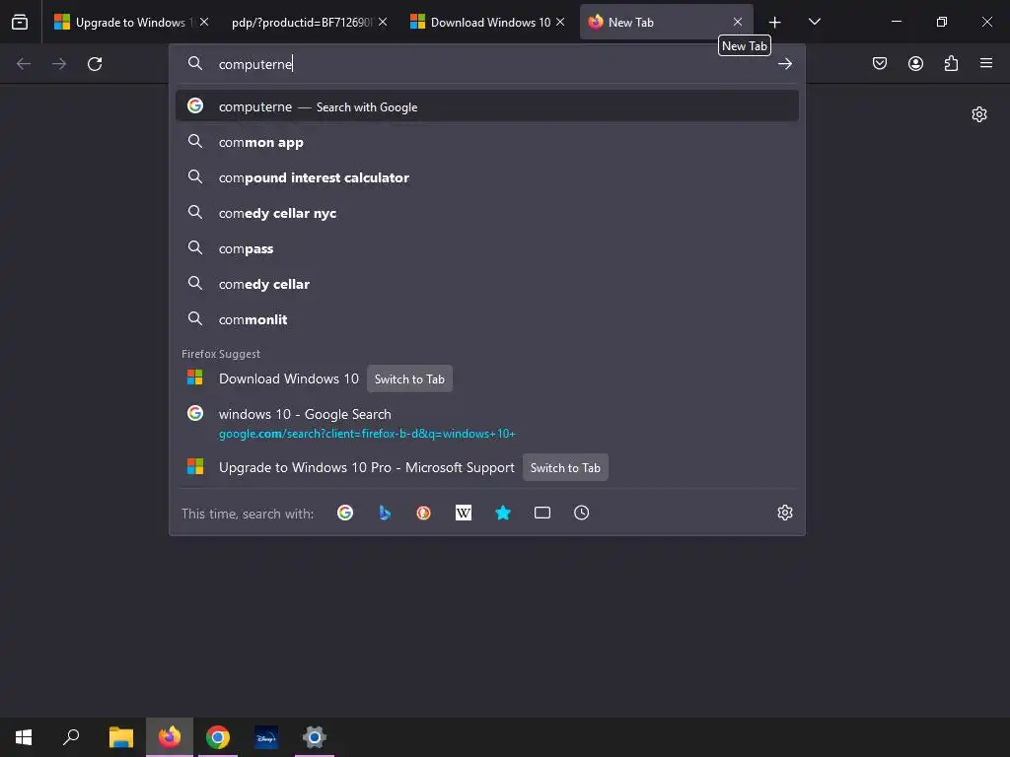
Task: Select computerne Search with Google suggestion
Action: tap(487, 106)
